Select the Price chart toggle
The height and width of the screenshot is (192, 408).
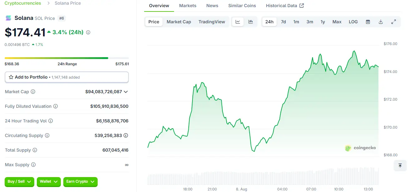click(x=154, y=22)
